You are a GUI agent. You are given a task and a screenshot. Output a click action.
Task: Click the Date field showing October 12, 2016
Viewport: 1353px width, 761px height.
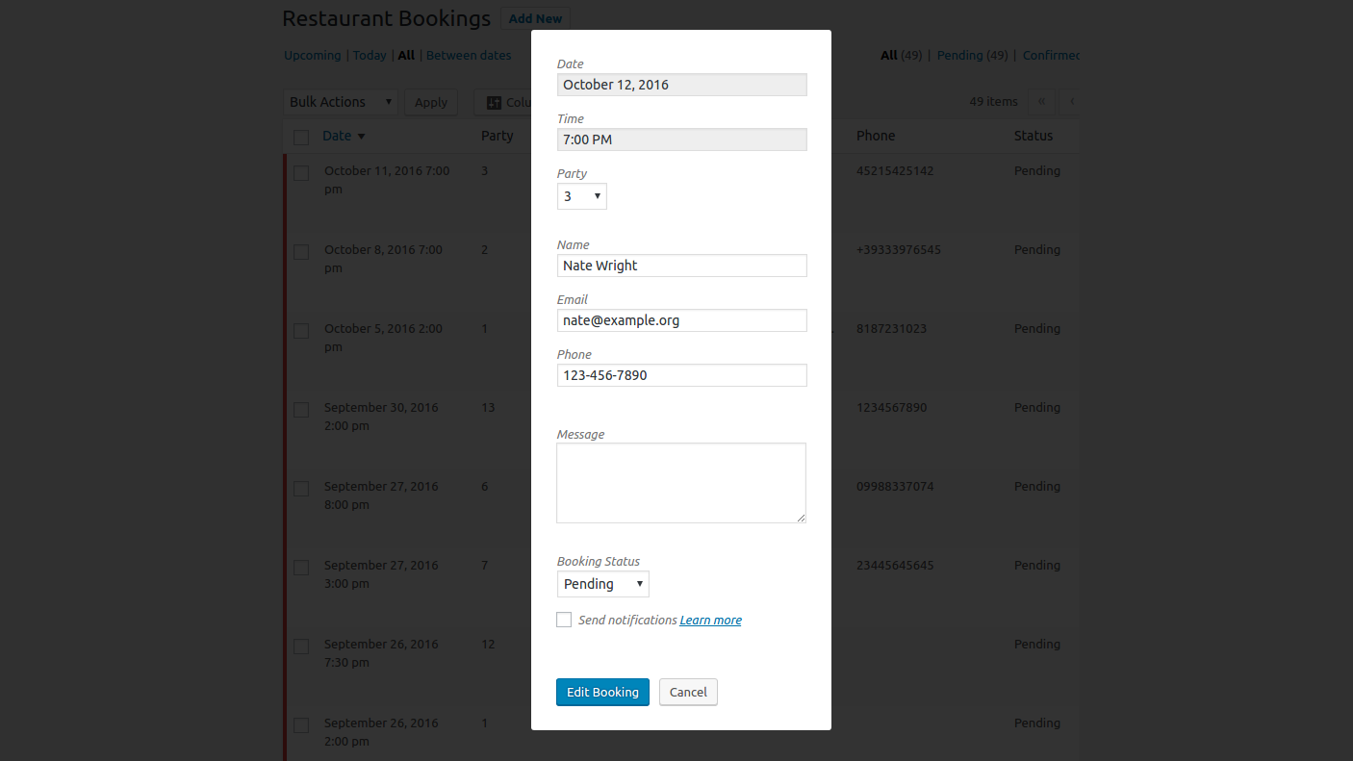681,85
